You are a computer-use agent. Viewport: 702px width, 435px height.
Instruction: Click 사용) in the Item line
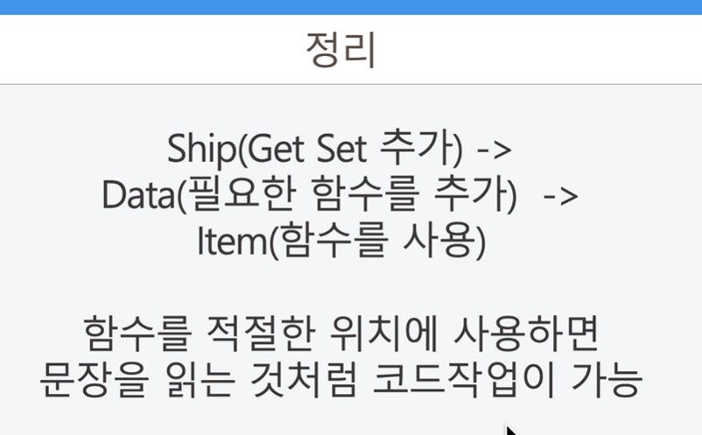pyautogui.click(x=444, y=241)
